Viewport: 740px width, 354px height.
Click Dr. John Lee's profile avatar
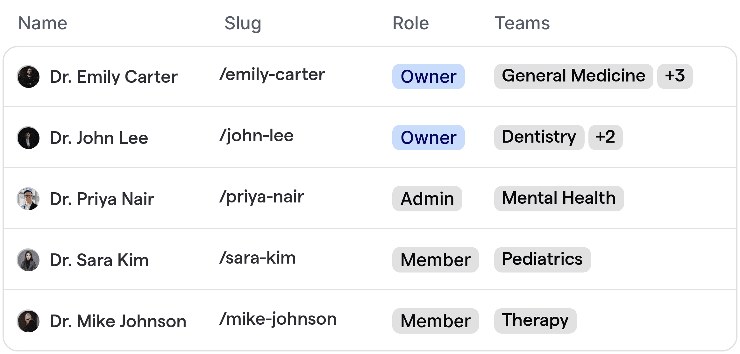[28, 138]
